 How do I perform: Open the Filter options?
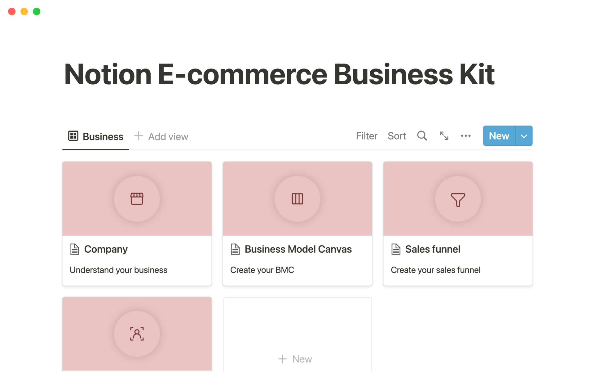[366, 136]
